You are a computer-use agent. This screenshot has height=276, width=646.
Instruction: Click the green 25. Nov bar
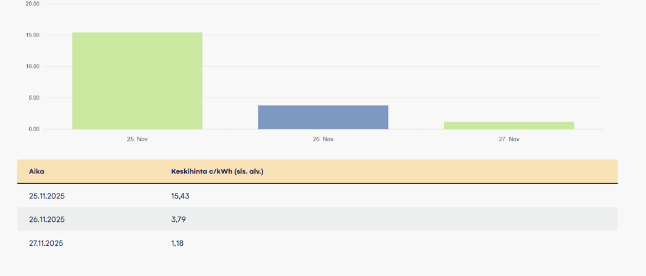click(137, 81)
